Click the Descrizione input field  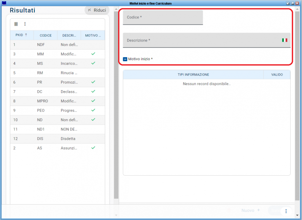coord(206,40)
